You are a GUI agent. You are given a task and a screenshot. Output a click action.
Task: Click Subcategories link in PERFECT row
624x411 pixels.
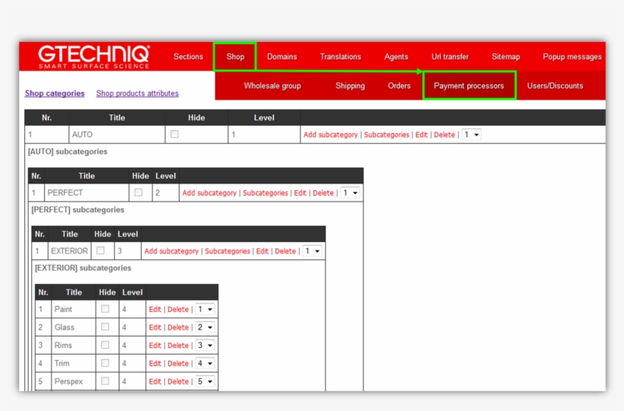tap(266, 193)
